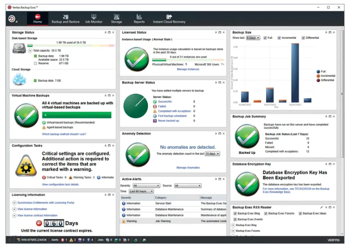Viewport: 350px width, 244px height.
Task: Click the pencil edit icon in RSS Reader
Action: pos(323,208)
